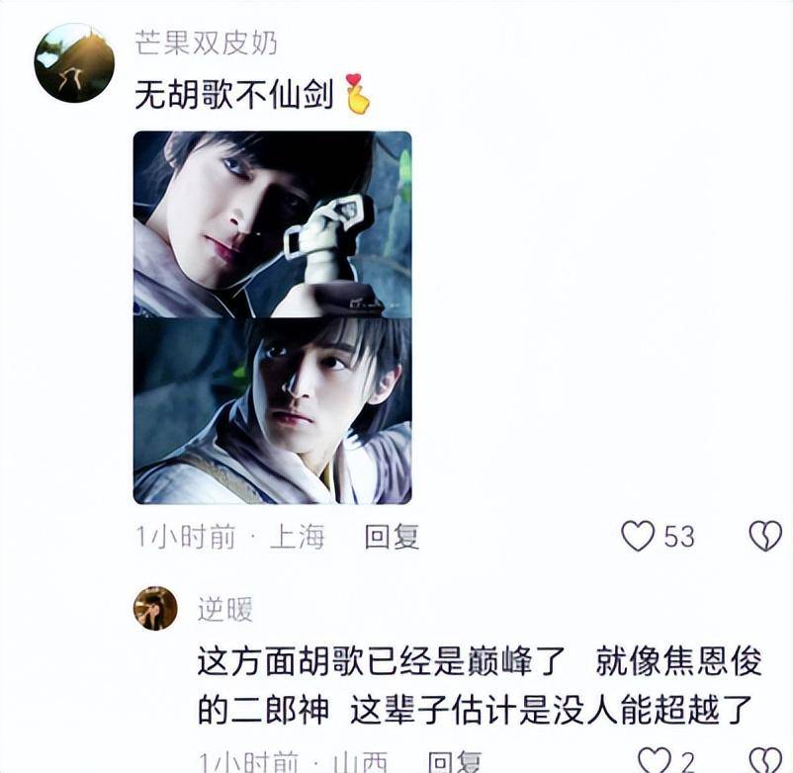Image resolution: width=793 pixels, height=773 pixels.
Task: Dislike 芒果双皮奶's comment with broken heart
Action: click(x=765, y=537)
